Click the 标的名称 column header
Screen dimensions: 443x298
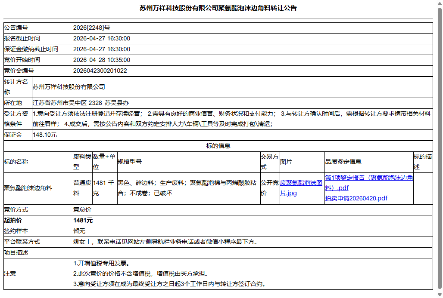(38, 162)
